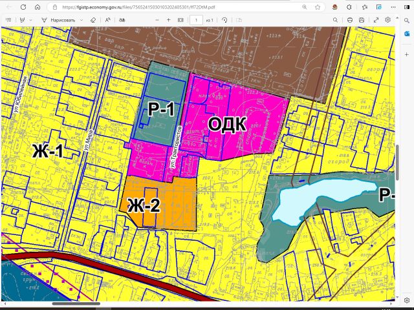Print the PDF document

(x=350, y=20)
